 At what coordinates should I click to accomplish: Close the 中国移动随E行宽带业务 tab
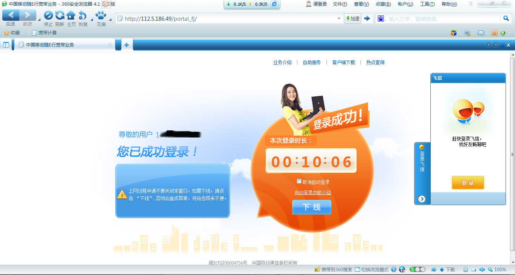click(110, 45)
